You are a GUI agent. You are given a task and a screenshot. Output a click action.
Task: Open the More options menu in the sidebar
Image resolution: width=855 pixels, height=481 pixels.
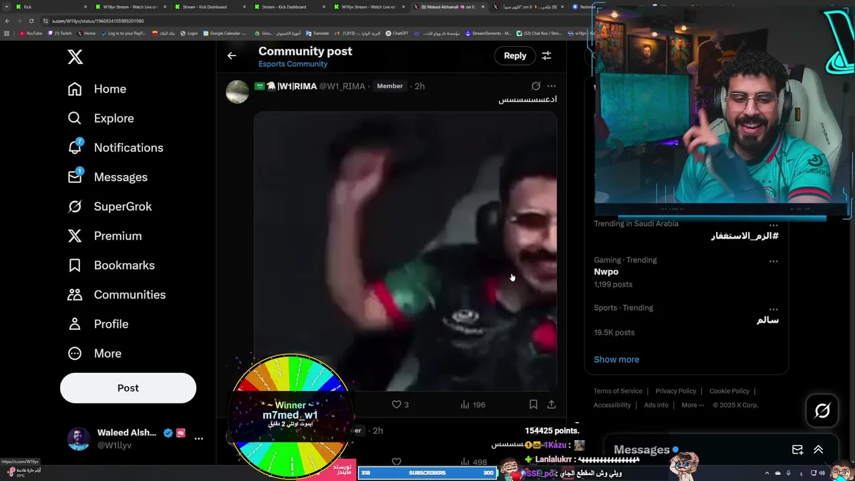click(x=94, y=353)
